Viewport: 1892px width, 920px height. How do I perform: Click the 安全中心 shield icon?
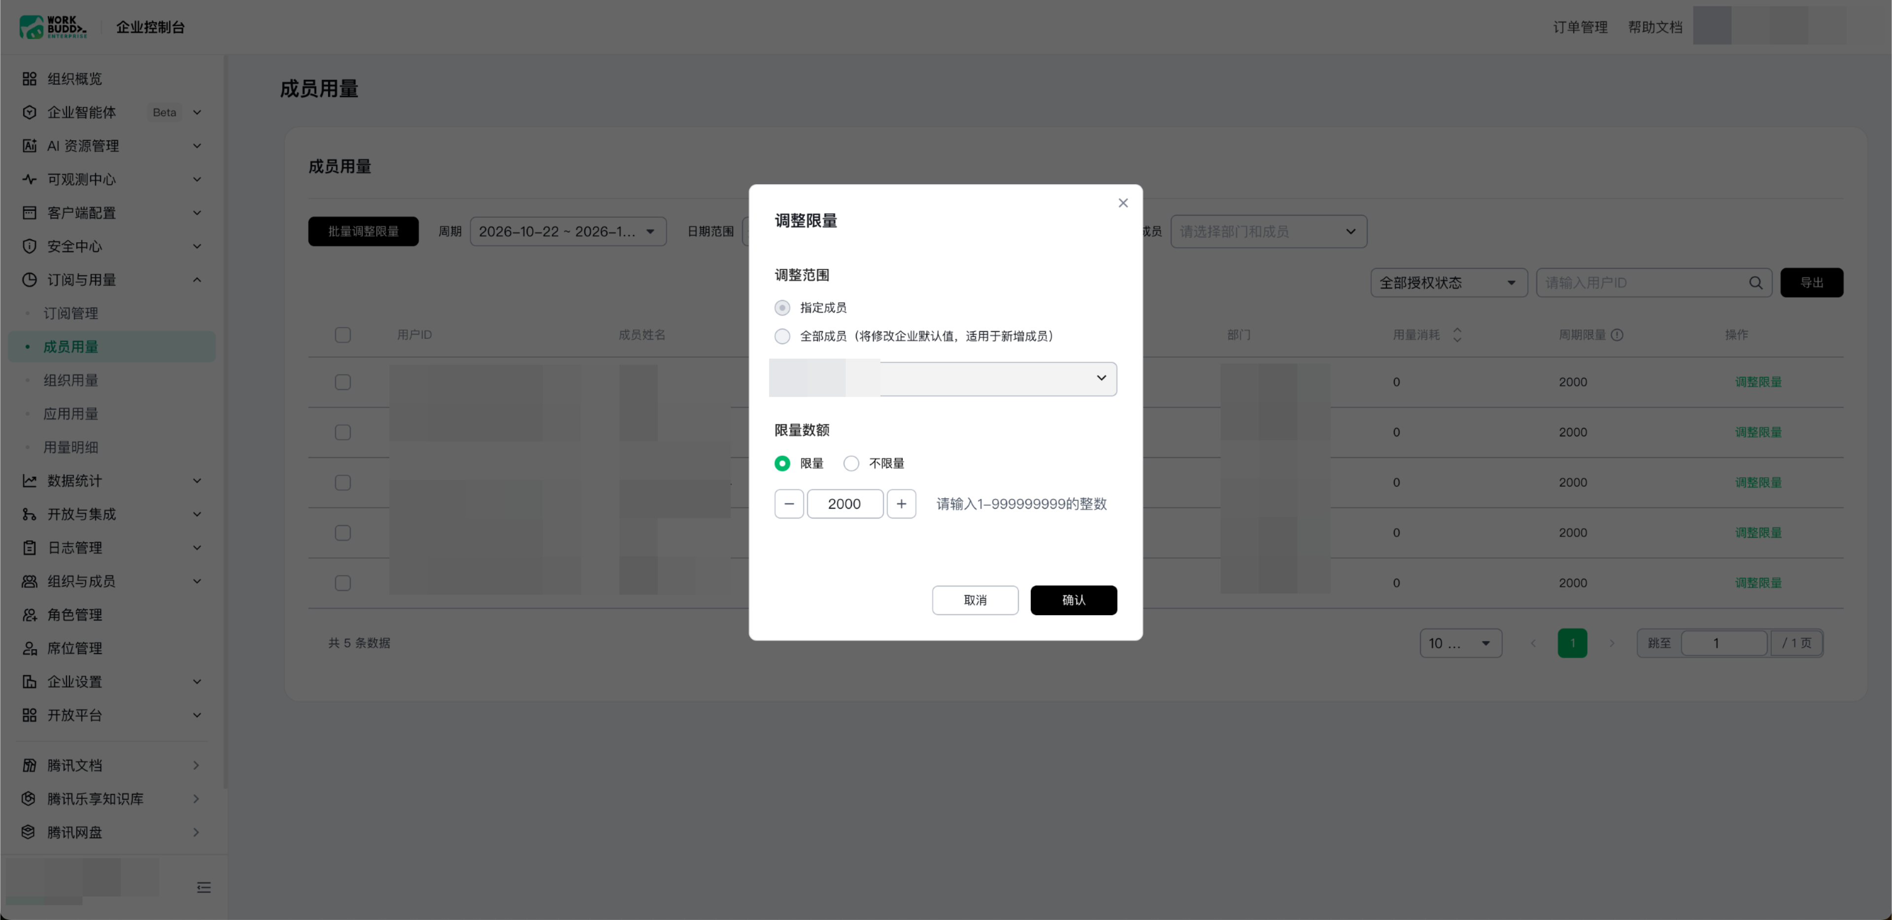(x=30, y=246)
